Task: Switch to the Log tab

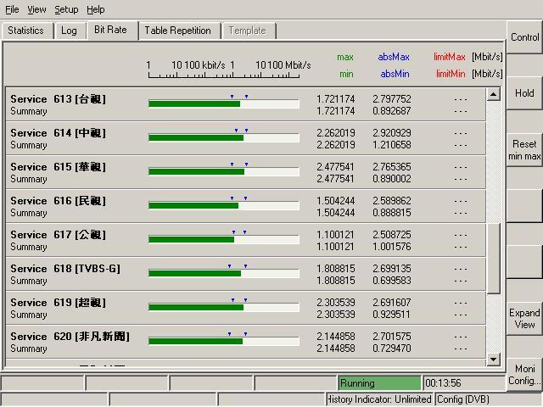Action: tap(69, 31)
